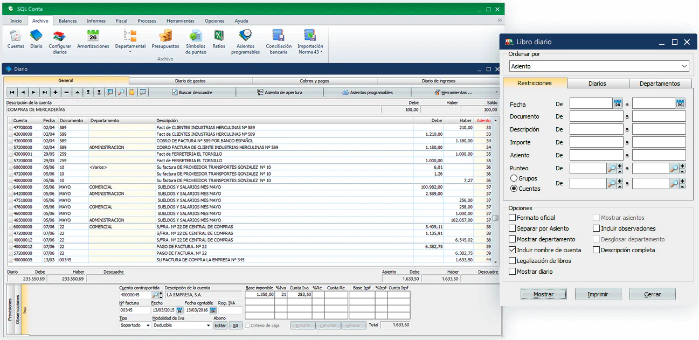Open Configurar diarios in the ribbon

60,42
